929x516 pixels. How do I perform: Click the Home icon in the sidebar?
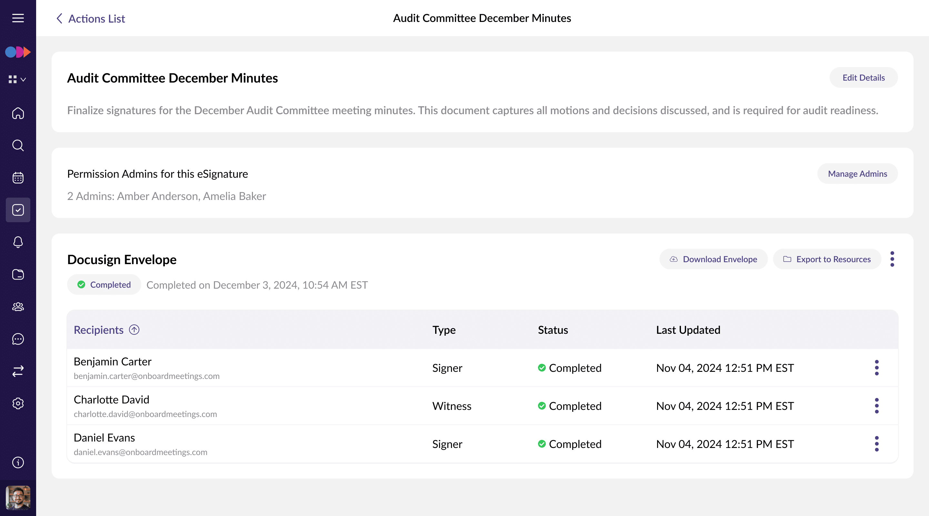click(18, 113)
